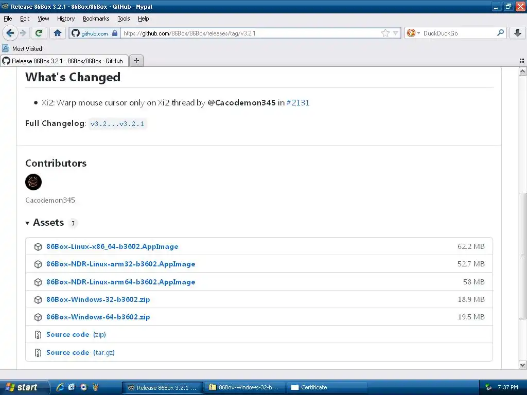Download 86Box-NDR-Linux-arm64-b3602.AppImage
Image resolution: width=527 pixels, height=395 pixels.
120,282
